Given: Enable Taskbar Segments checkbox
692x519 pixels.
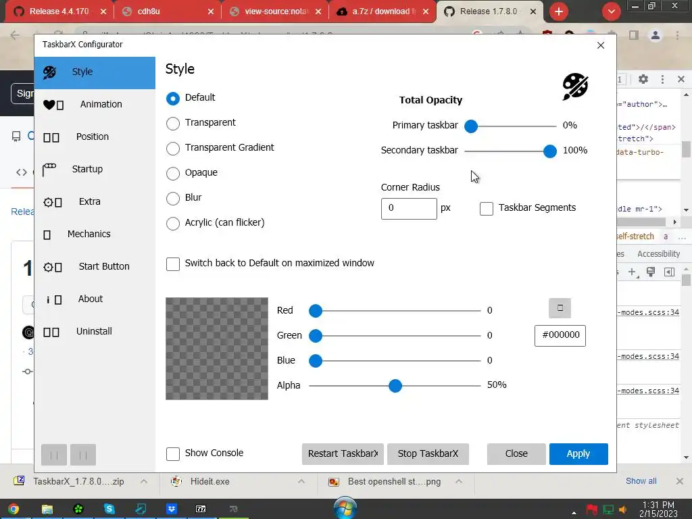Looking at the screenshot, I should pos(487,209).
